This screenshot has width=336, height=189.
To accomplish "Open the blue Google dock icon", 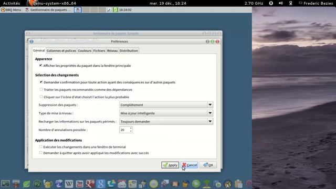I will click(x=101, y=184).
